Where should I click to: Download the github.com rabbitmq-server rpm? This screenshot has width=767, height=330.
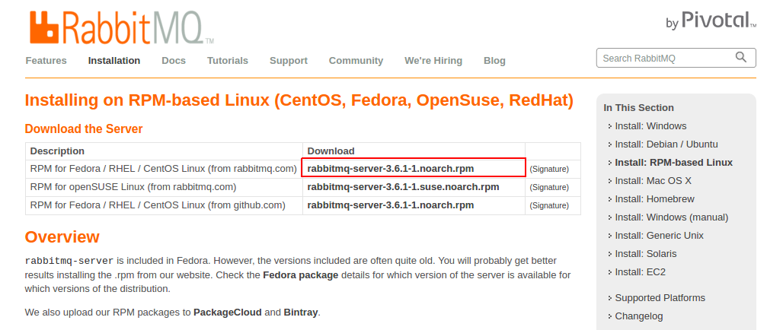[x=390, y=205]
